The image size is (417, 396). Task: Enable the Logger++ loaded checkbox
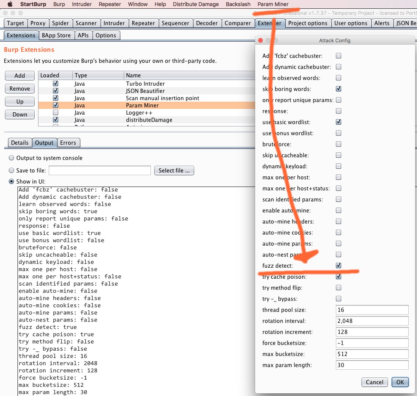(56, 112)
